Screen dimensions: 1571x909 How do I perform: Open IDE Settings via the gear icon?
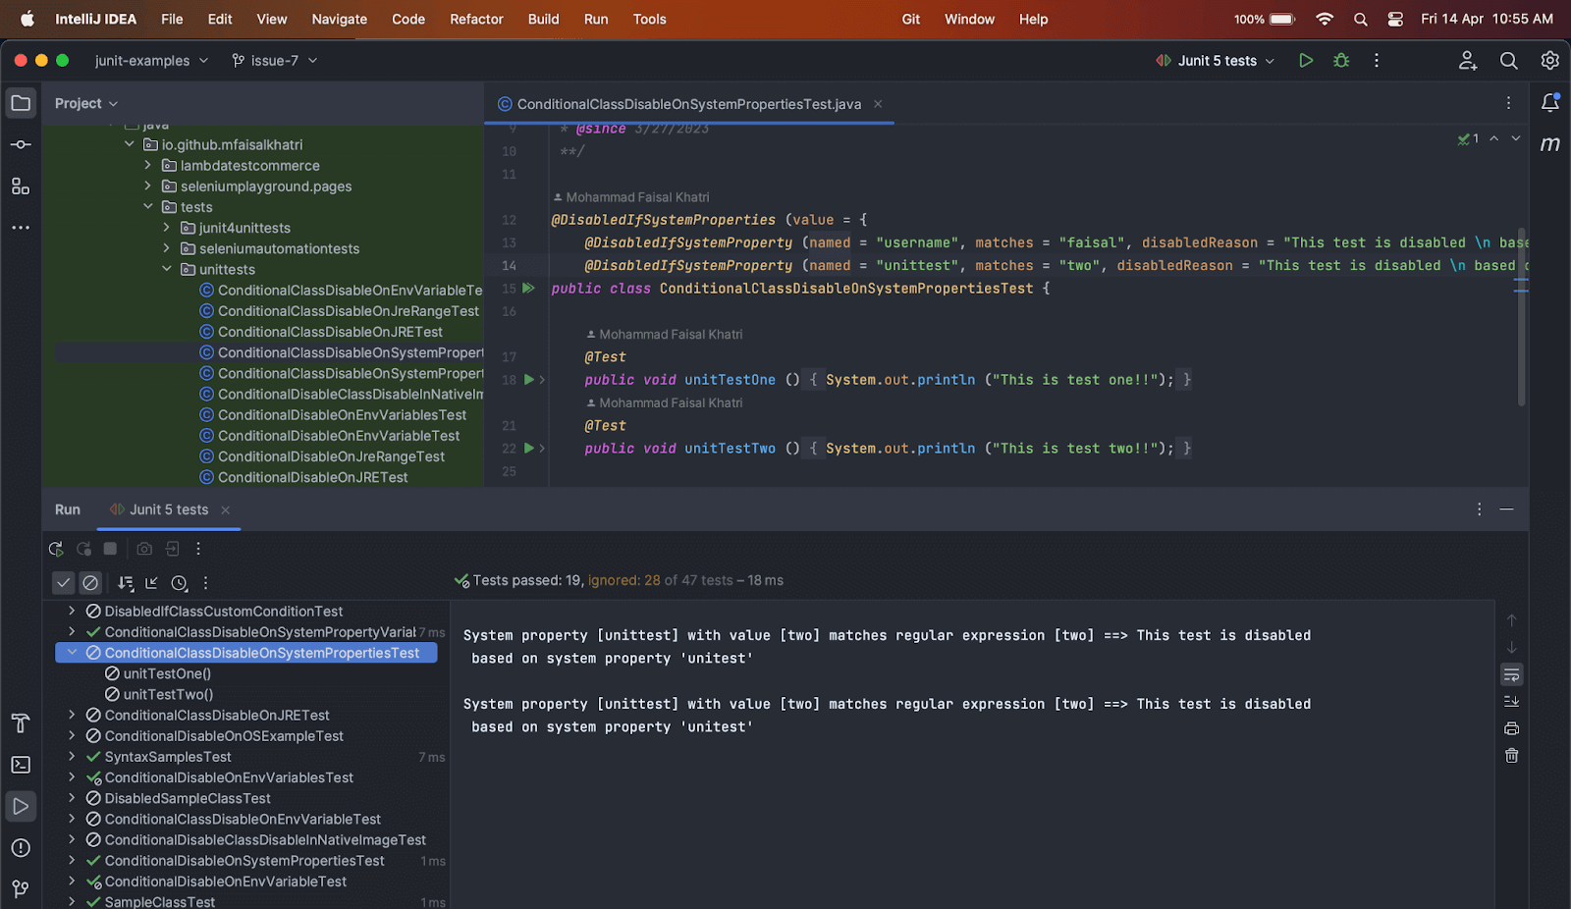1549,60
